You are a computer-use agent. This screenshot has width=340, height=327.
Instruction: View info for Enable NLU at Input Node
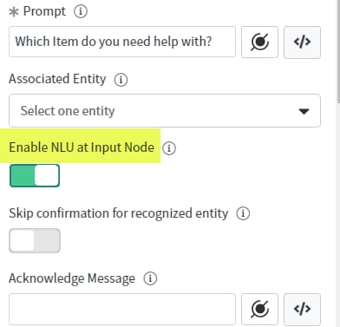[169, 148]
